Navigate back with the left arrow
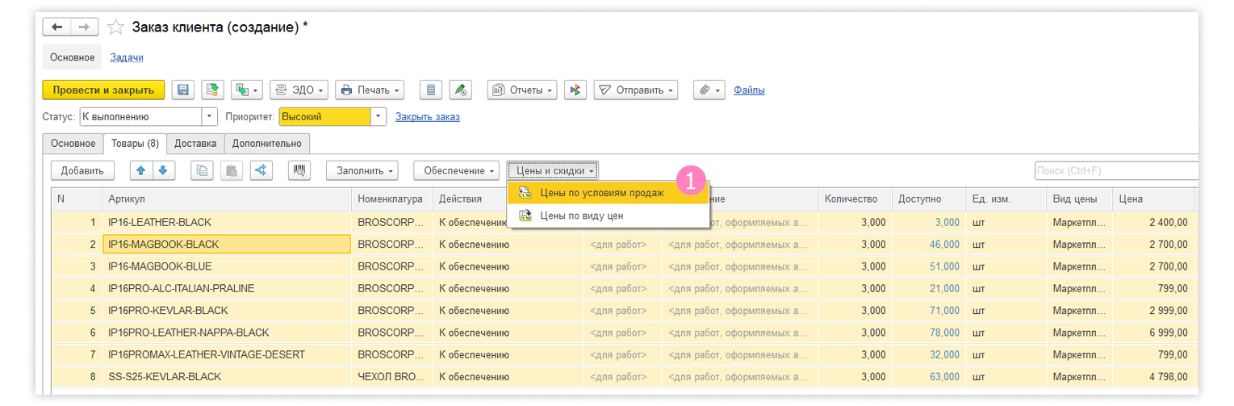 tap(56, 27)
